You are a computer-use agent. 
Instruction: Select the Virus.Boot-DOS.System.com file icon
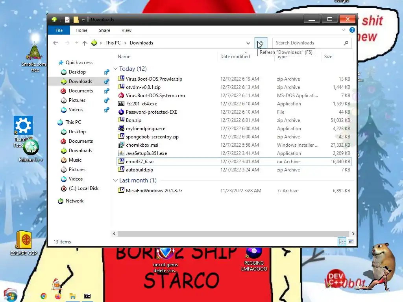[121, 95]
